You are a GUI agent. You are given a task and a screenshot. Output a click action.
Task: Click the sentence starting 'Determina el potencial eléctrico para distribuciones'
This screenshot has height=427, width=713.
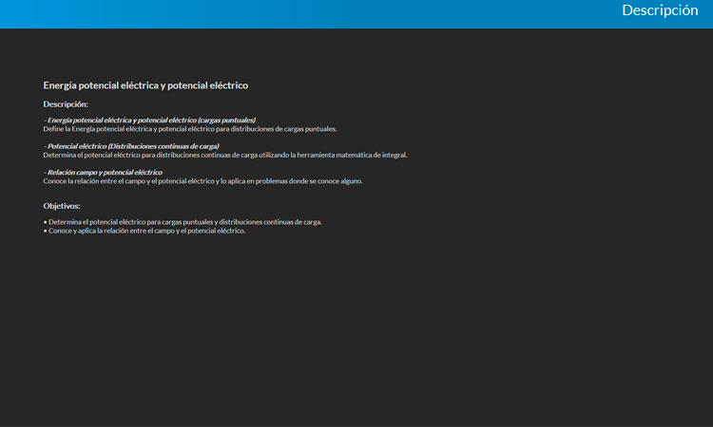224,155
